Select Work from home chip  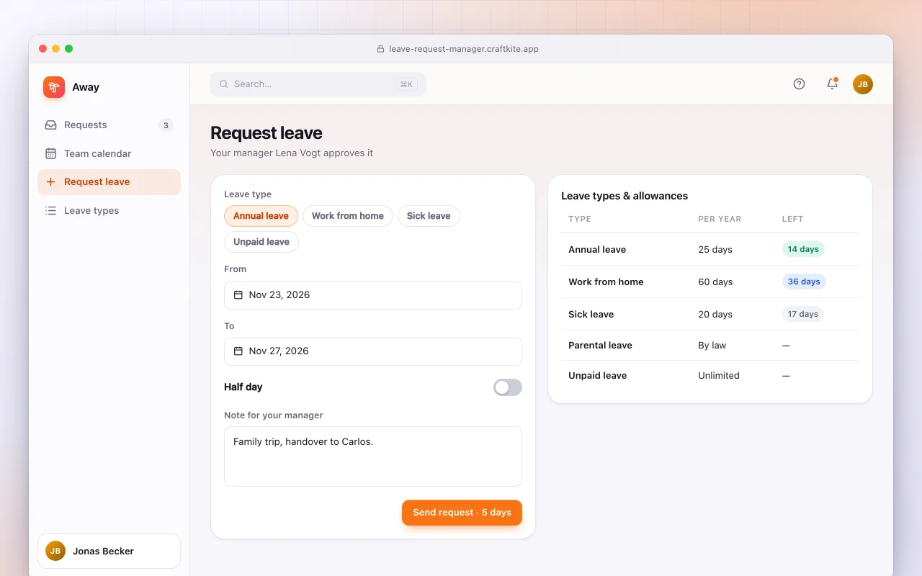pos(348,216)
